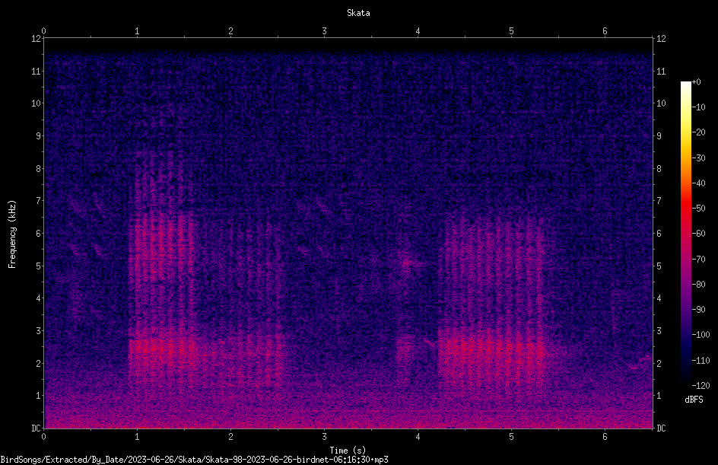Click the '1' tick on left frequency axis
Image resolution: width=718 pixels, height=465 pixels.
pos(39,396)
